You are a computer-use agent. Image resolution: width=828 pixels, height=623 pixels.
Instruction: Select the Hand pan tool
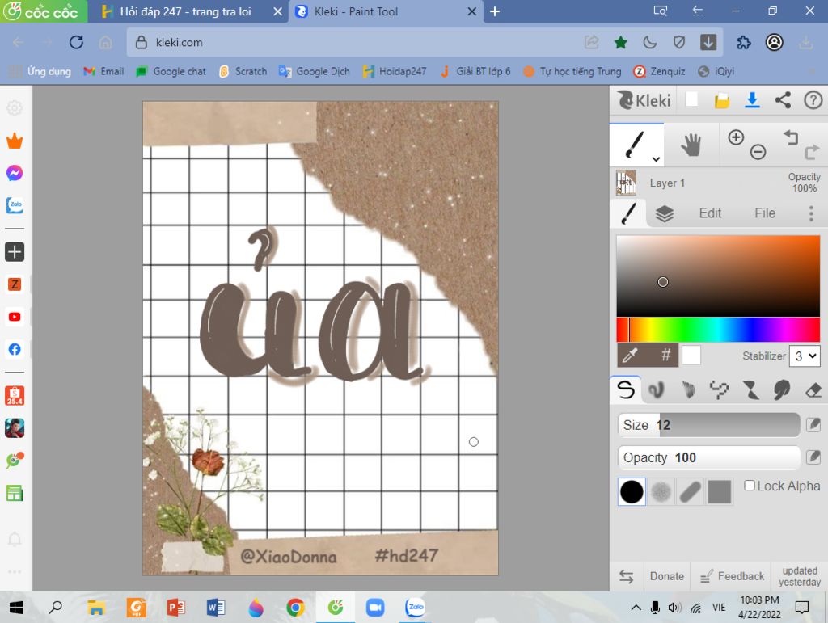pyautogui.click(x=691, y=145)
